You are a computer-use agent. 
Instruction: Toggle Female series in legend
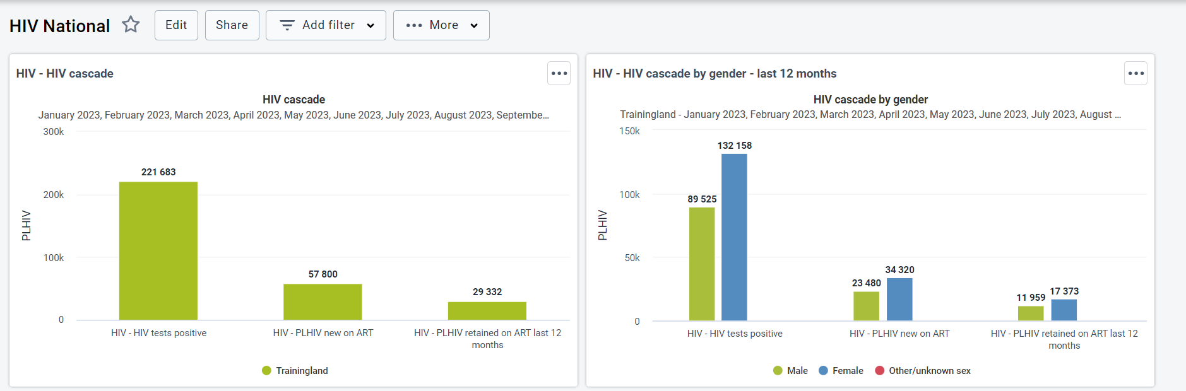pos(841,371)
